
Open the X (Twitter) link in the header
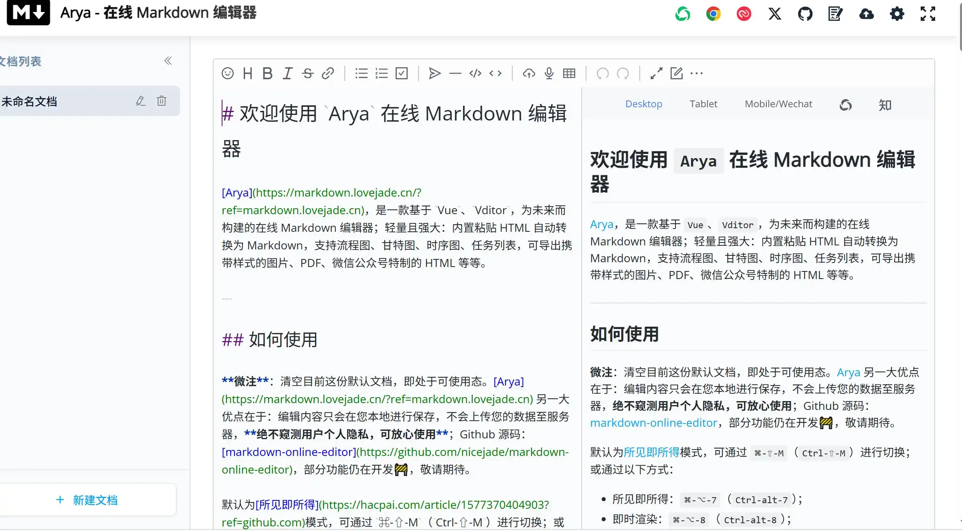(x=775, y=14)
